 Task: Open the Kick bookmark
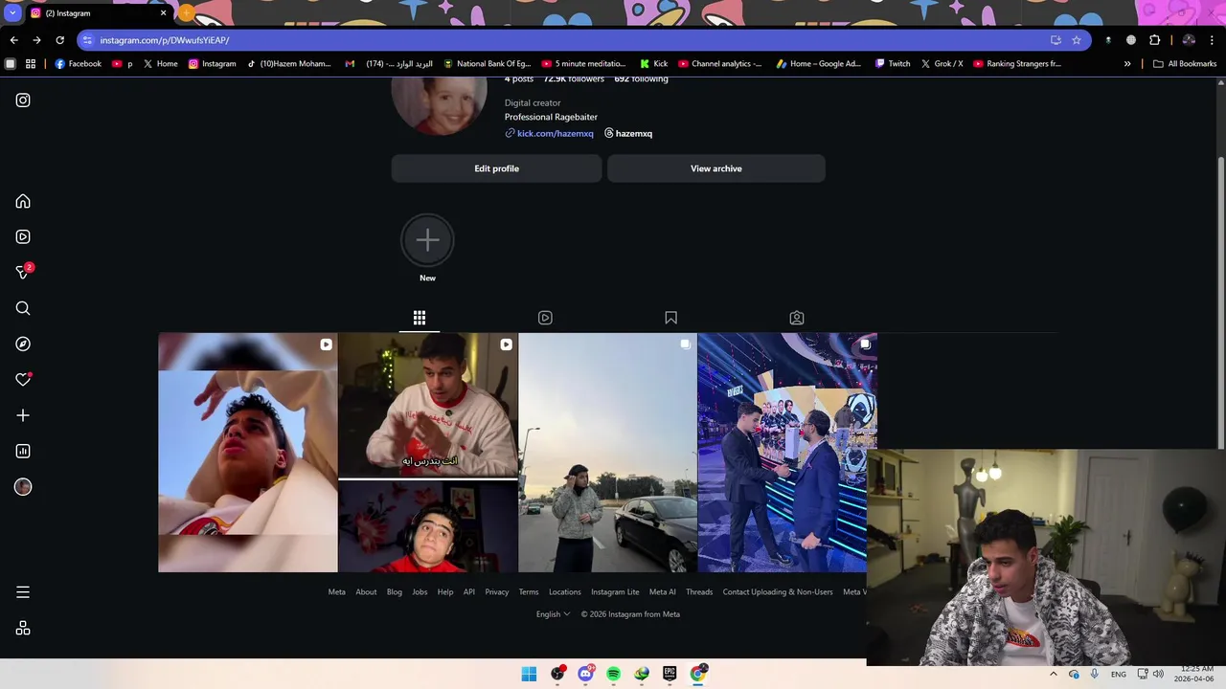pyautogui.click(x=654, y=64)
